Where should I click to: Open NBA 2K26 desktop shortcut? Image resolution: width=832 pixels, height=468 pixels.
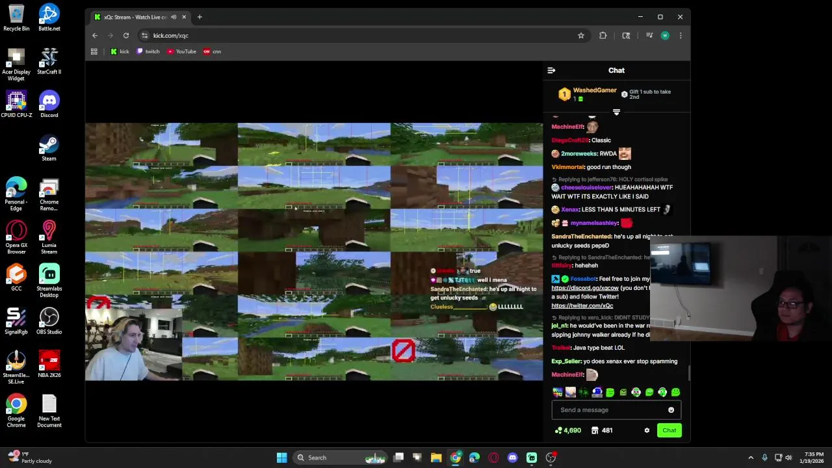click(x=49, y=365)
